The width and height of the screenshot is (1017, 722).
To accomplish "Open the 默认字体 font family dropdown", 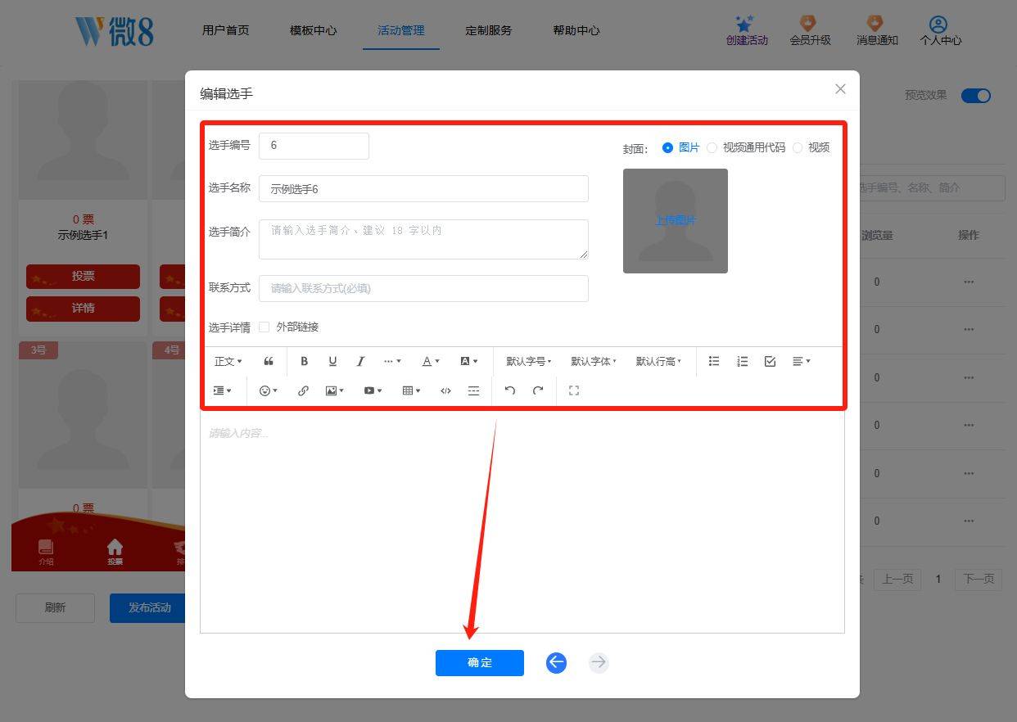I will tap(594, 361).
